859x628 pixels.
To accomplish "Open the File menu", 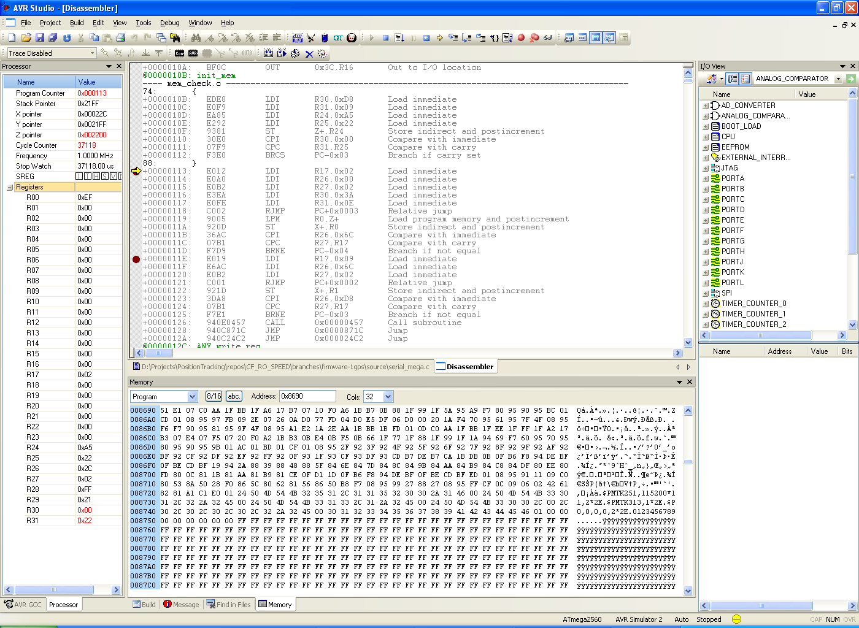I will [x=26, y=23].
